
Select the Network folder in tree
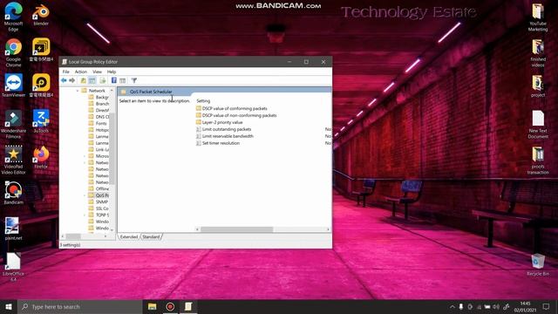93,91
